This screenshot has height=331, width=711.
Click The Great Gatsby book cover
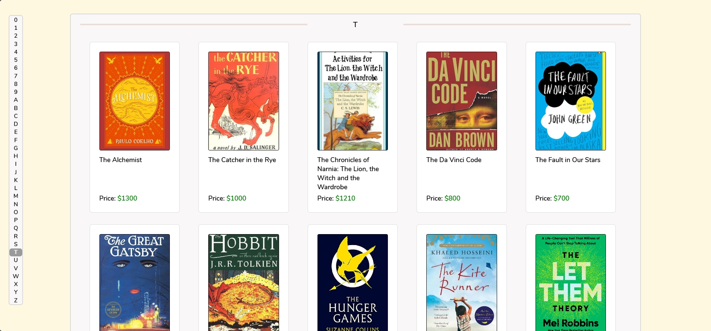click(134, 282)
